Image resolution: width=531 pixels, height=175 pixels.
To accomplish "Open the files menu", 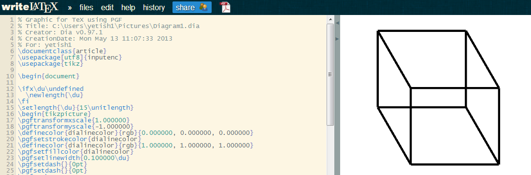I will tap(86, 7).
